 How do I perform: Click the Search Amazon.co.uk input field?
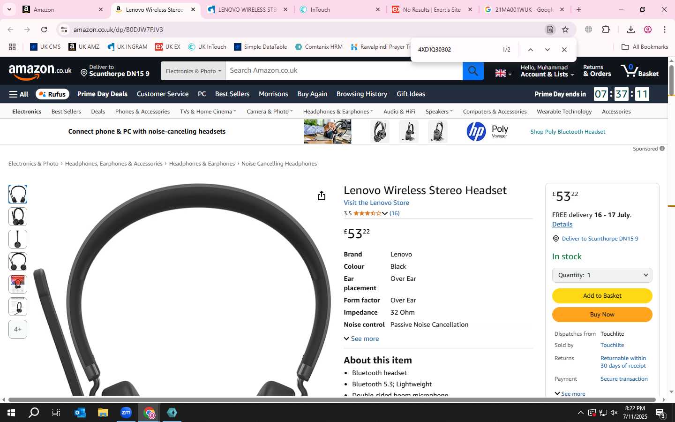(344, 71)
